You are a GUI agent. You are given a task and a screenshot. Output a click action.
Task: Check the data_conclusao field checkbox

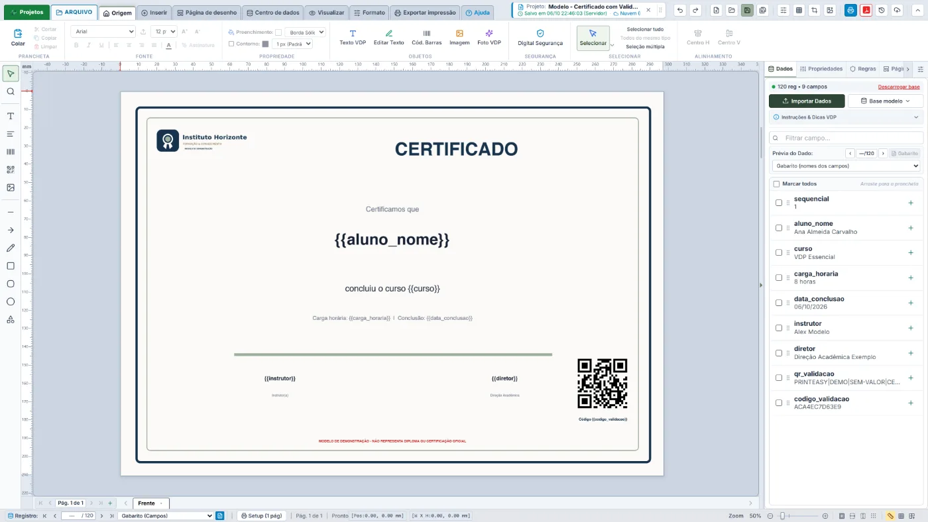[x=779, y=303]
